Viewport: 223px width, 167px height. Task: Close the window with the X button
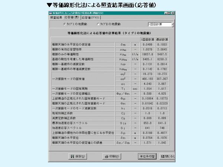(172, 13)
